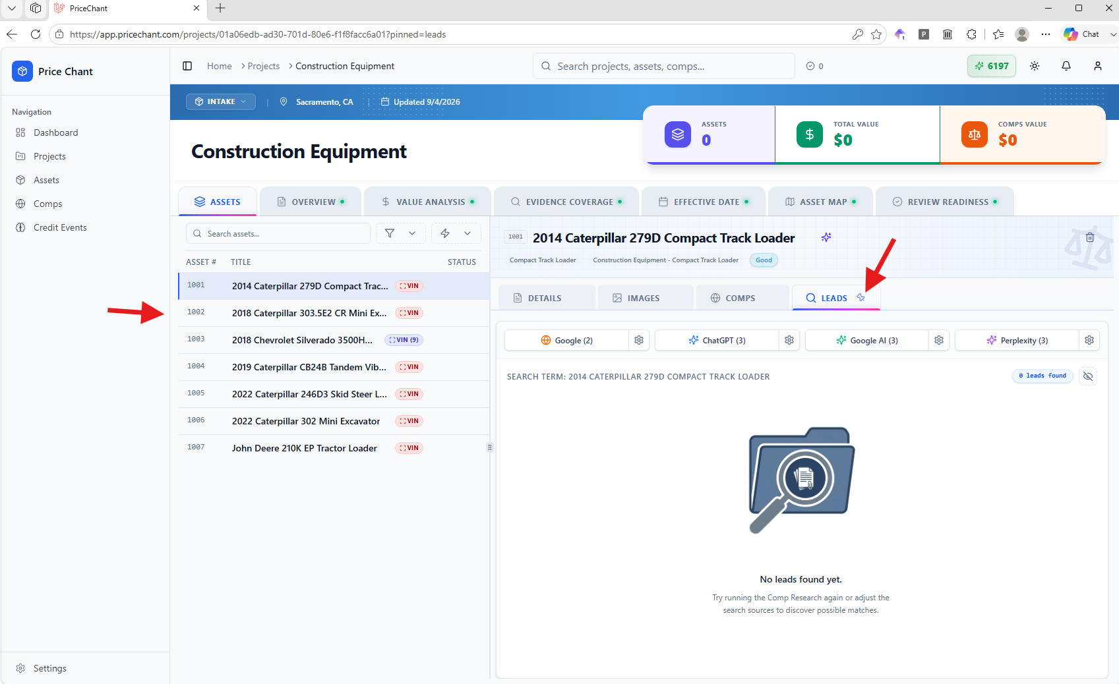Select the Details sub-tab
This screenshot has height=684, width=1119.
547,298
